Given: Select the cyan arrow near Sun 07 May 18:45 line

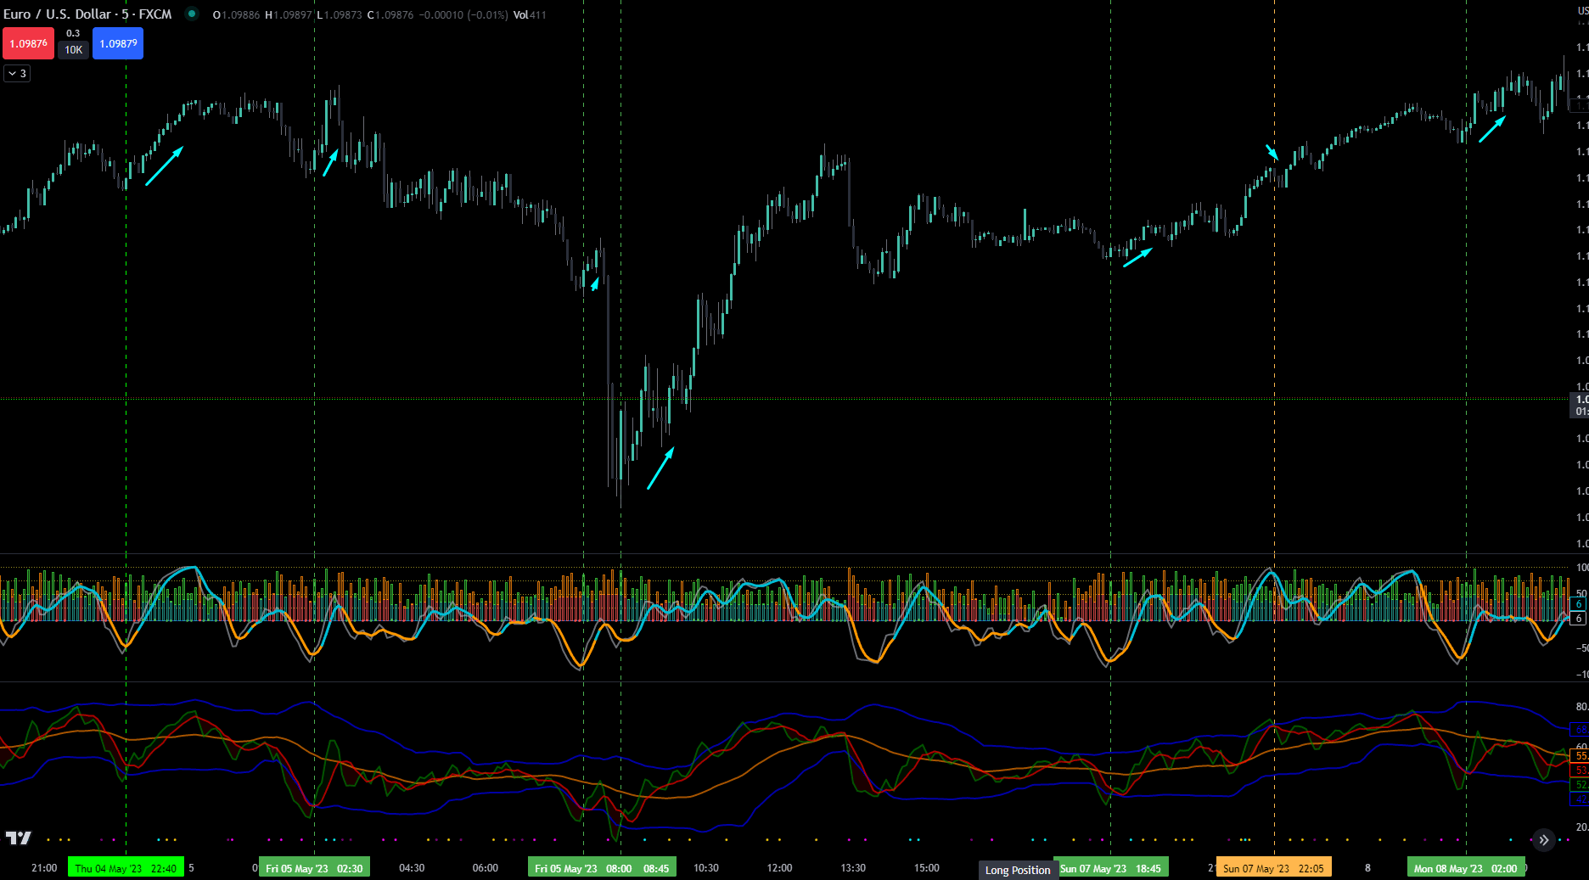Looking at the screenshot, I should 1137,257.
